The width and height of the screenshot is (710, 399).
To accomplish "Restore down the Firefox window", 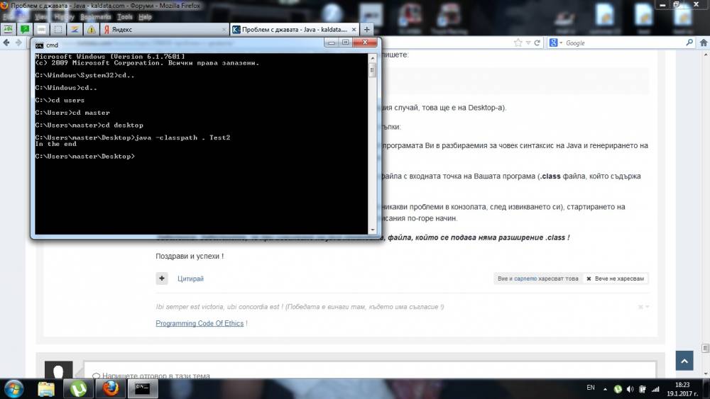I will [x=677, y=4].
